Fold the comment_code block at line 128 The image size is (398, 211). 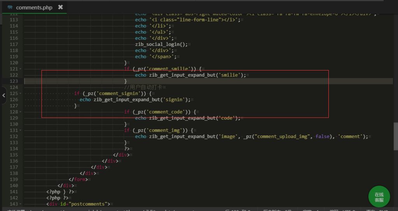[x=21, y=112]
